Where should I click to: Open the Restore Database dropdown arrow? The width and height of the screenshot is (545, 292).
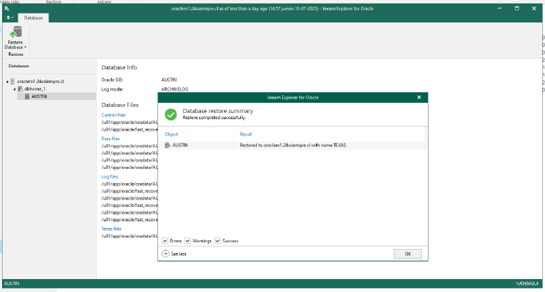[x=25, y=47]
